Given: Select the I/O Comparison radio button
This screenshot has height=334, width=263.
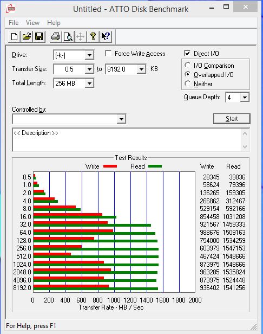Looking at the screenshot, I should click(187, 65).
